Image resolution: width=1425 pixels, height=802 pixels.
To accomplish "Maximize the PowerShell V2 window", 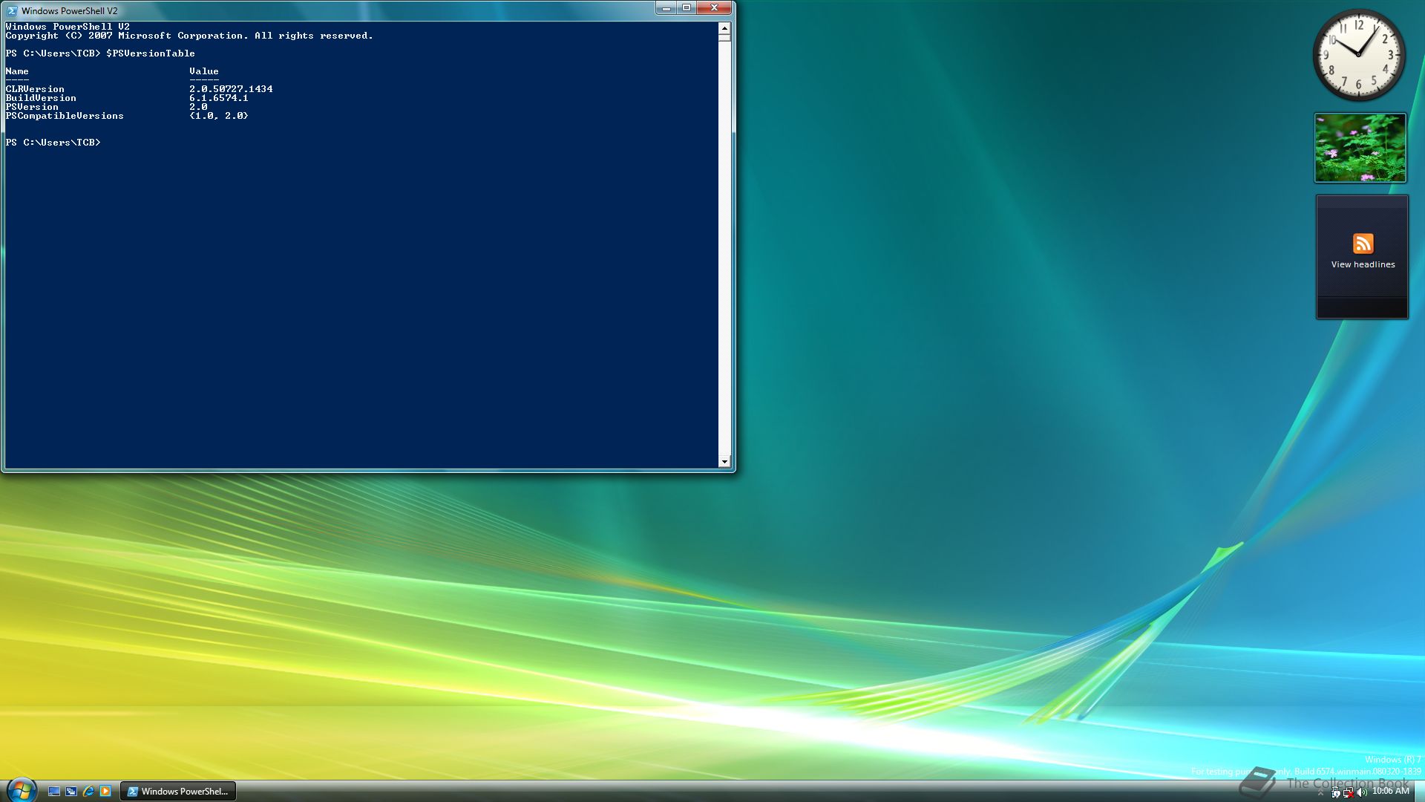I will [x=687, y=7].
